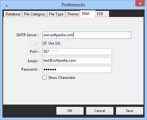Screen dimensions: 147x120
Task: Open the FTP tab
Action: click(x=102, y=14)
